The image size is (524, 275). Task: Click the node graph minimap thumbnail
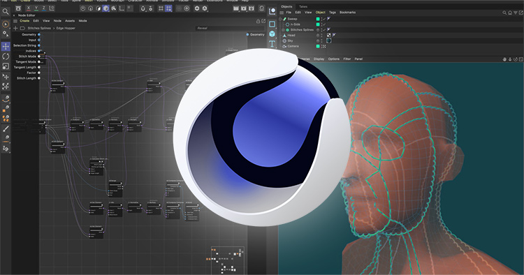click(227, 260)
